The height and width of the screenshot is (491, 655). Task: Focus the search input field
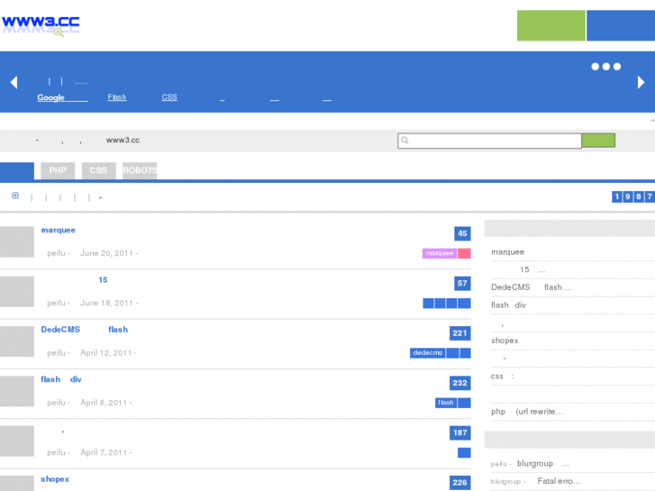pyautogui.click(x=489, y=141)
